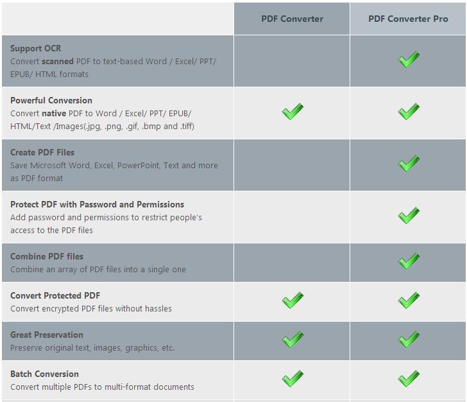The image size is (467, 402).
Task: Click Pro checkmark for Protect PDF with Password
Action: click(x=409, y=215)
